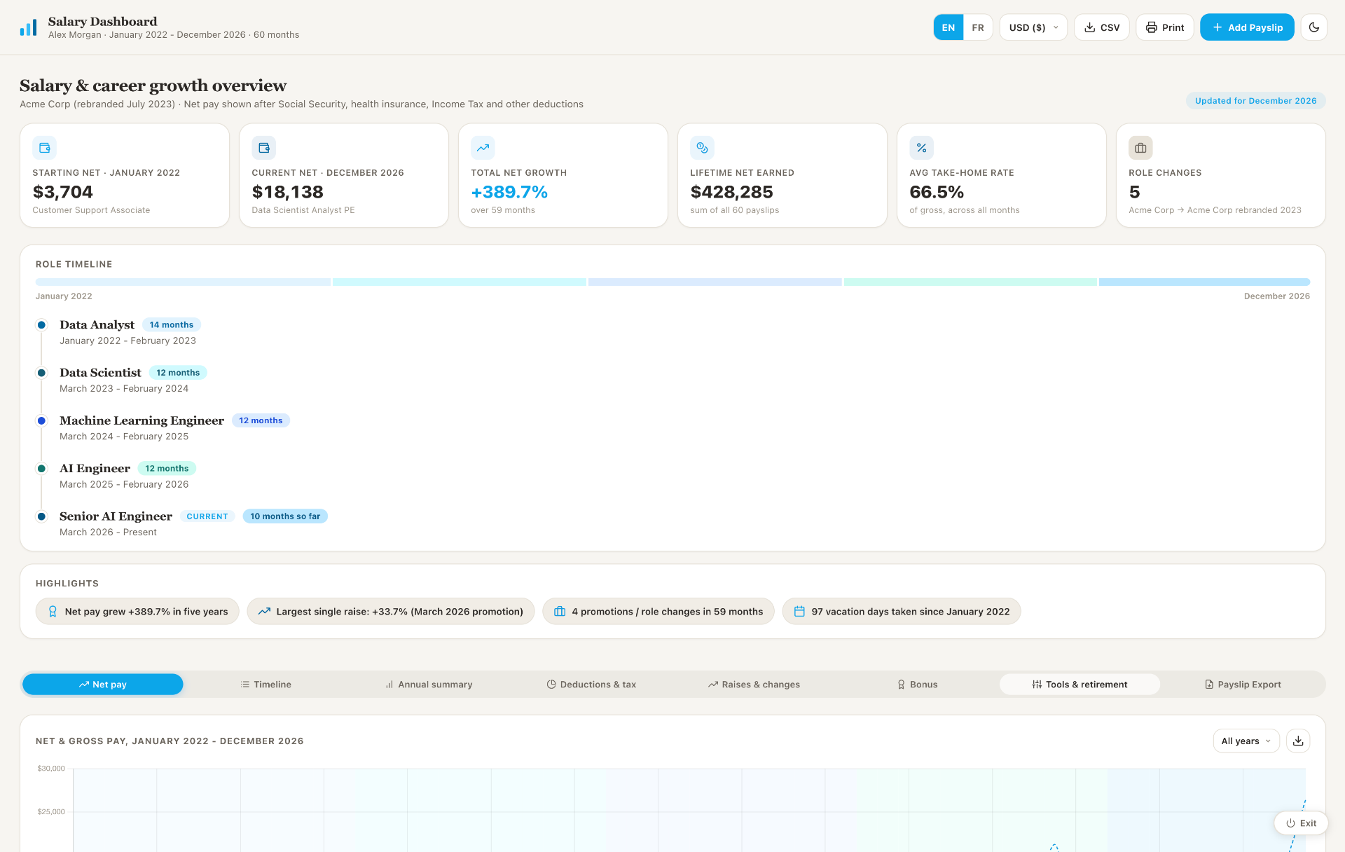This screenshot has width=1345, height=852.
Task: Click the 14 months badge beside Data Analyst
Action: point(172,325)
